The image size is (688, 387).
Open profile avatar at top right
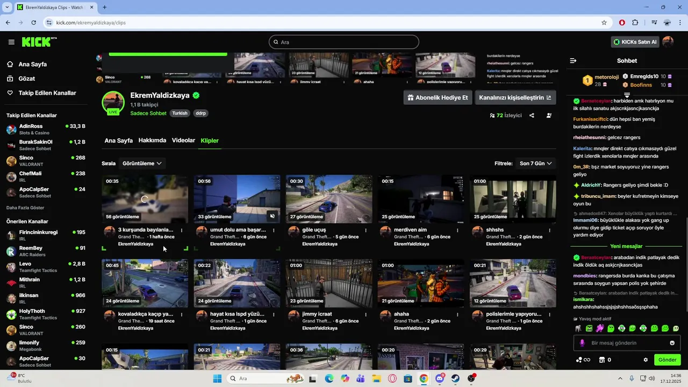[x=668, y=42]
